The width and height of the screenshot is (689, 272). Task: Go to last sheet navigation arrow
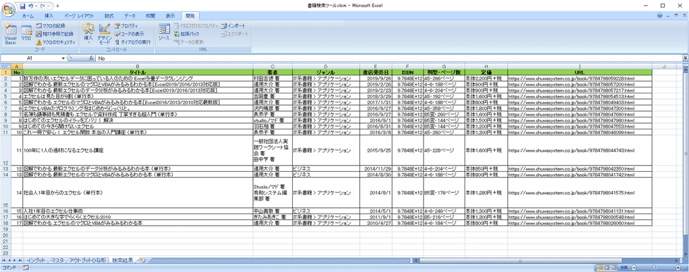(x=21, y=261)
